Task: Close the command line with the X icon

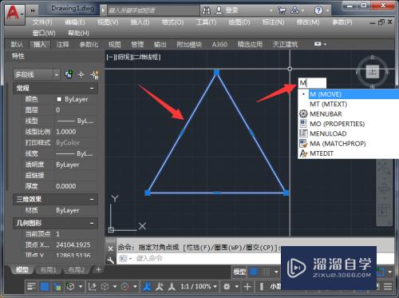Action: pyautogui.click(x=111, y=248)
